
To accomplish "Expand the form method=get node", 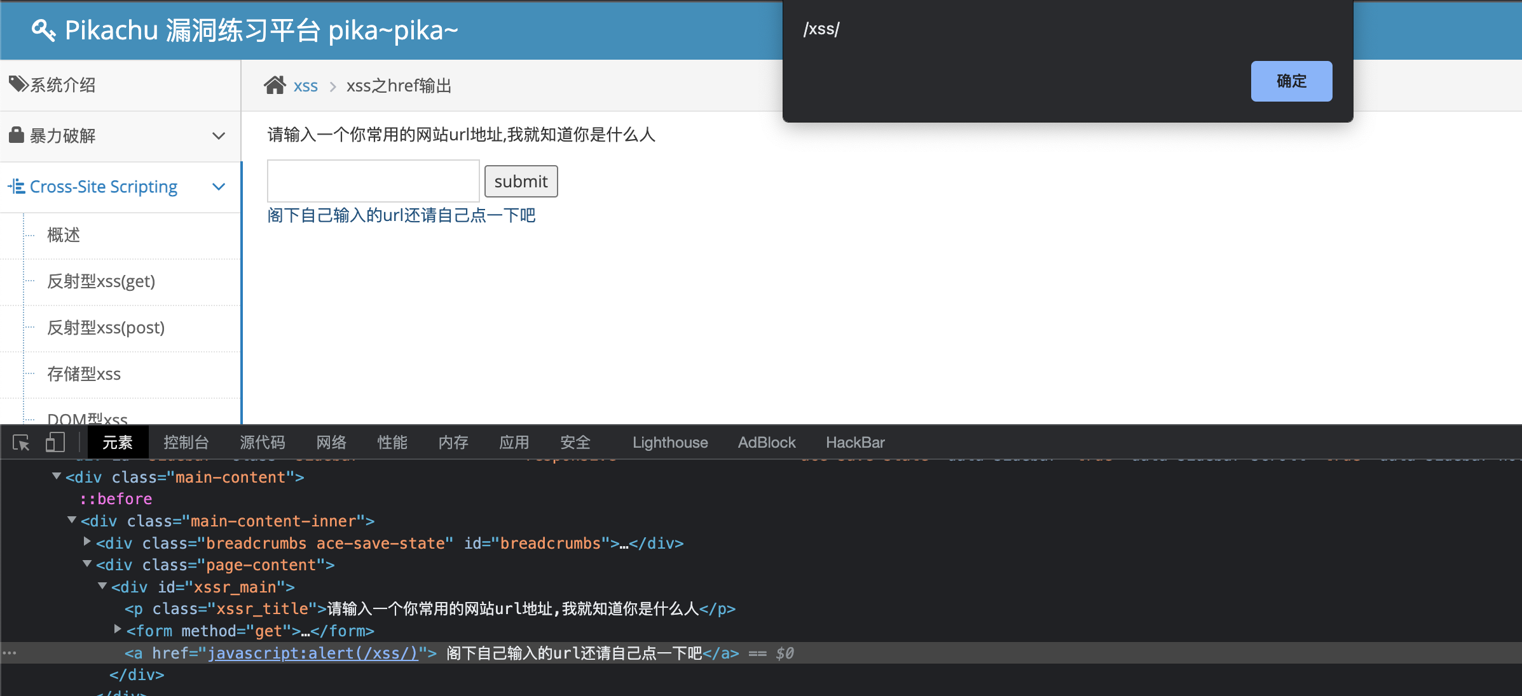I will [118, 629].
